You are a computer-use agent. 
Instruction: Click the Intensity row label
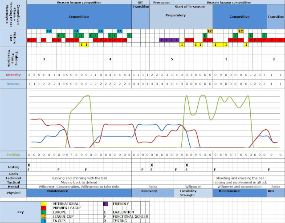tap(13, 75)
